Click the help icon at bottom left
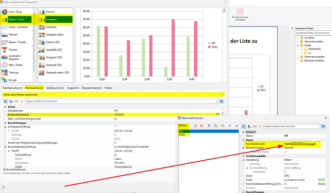Screen dimensions: 332x193 [3, 188]
